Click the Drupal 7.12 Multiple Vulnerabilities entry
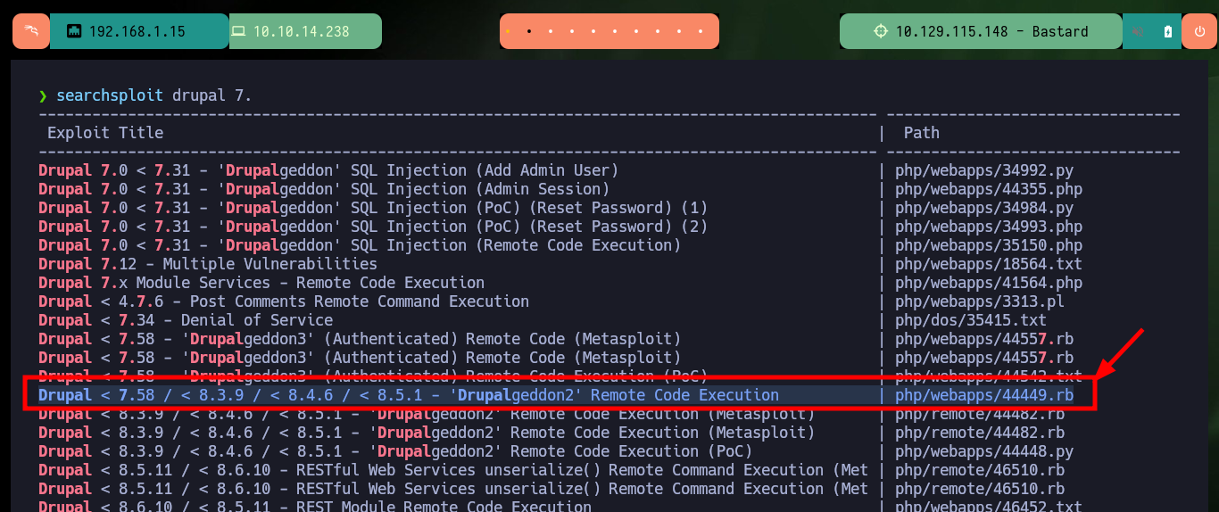The image size is (1219, 512). (208, 264)
